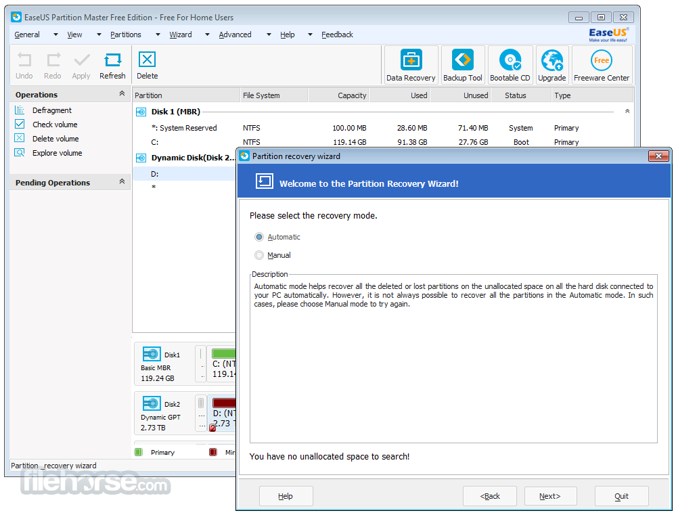This screenshot has width=676, height=515.
Task: Sort by Unused column header
Action: tap(460, 95)
